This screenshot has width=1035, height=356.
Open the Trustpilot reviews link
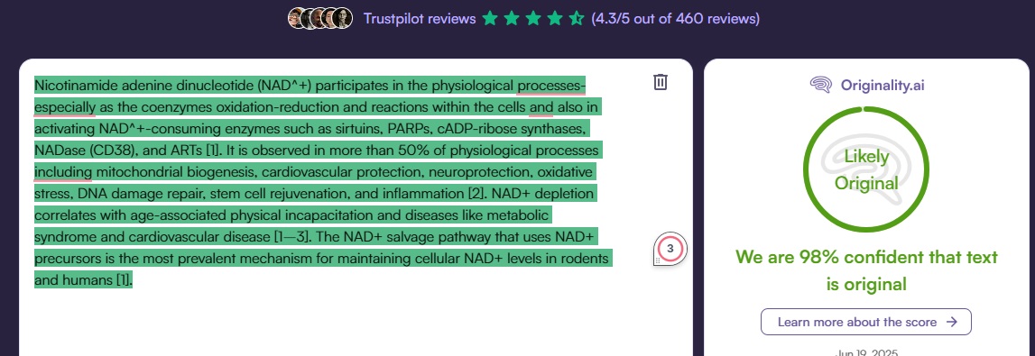point(420,18)
